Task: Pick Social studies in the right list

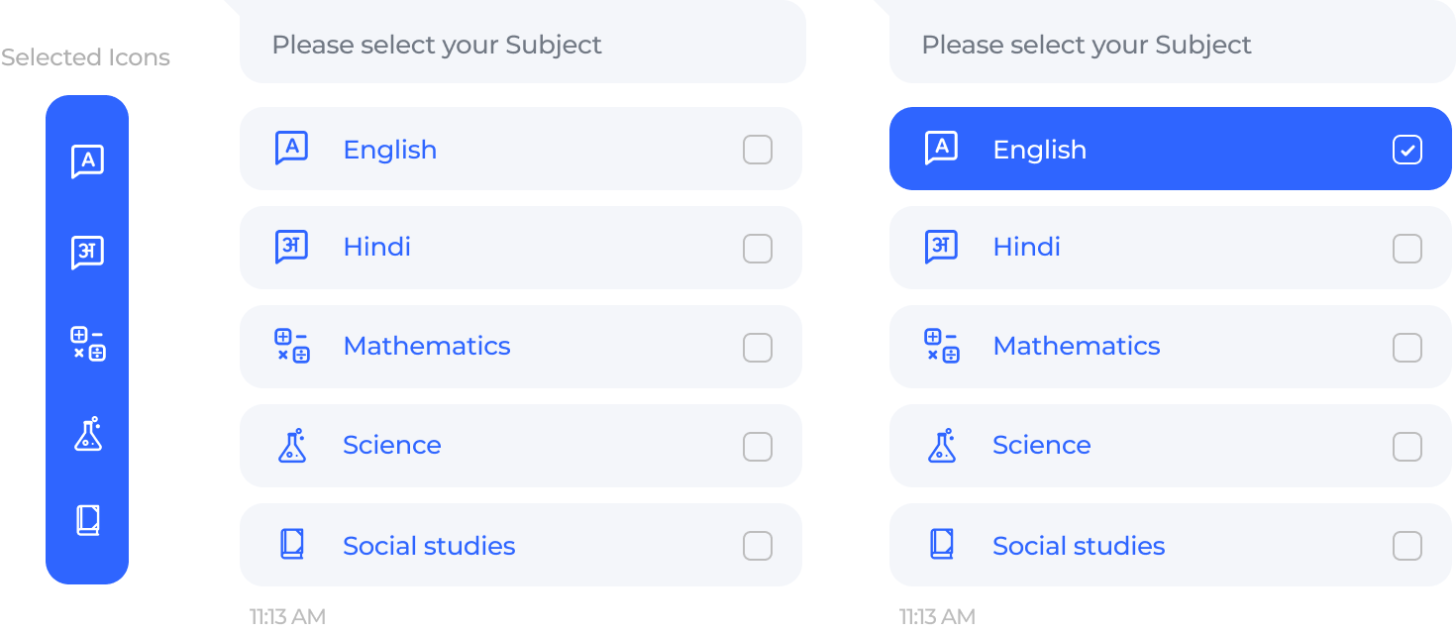Action: click(1171, 545)
